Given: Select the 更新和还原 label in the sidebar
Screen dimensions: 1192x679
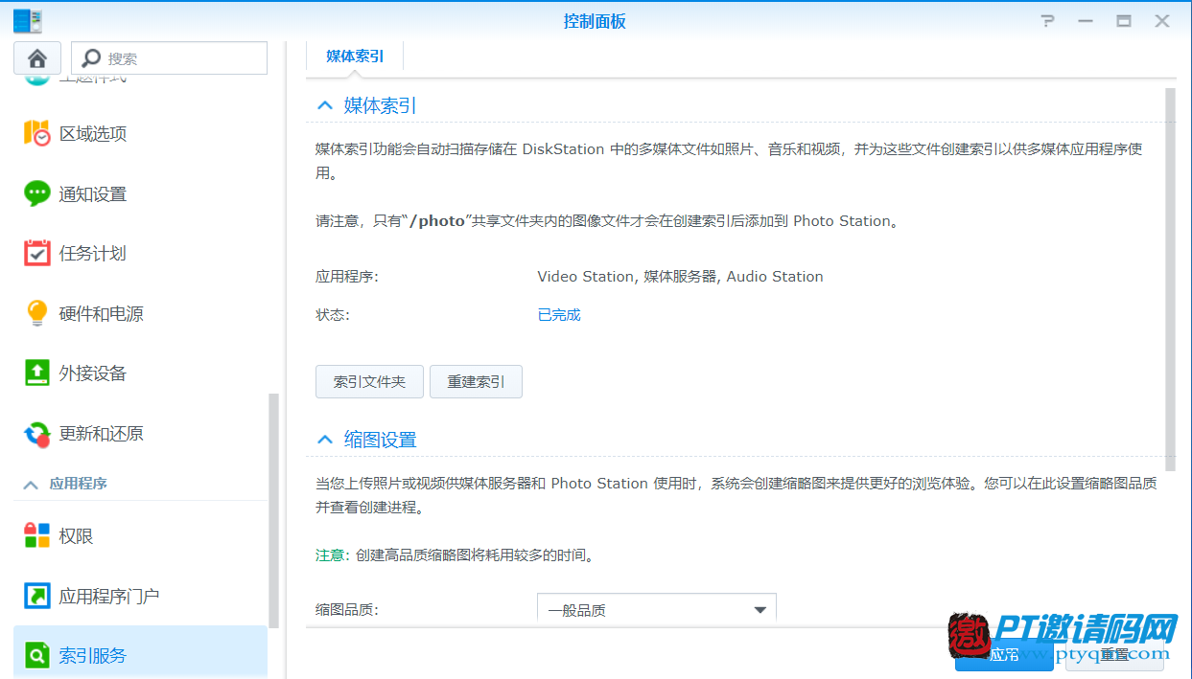Looking at the screenshot, I should [x=102, y=434].
